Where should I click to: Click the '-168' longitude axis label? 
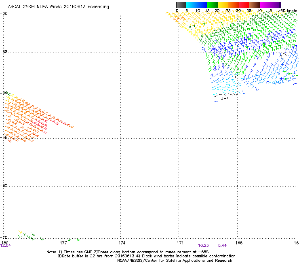coord(237,243)
